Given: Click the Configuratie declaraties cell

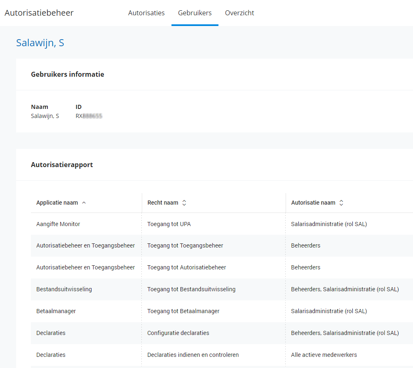Looking at the screenshot, I should pyautogui.click(x=178, y=333).
